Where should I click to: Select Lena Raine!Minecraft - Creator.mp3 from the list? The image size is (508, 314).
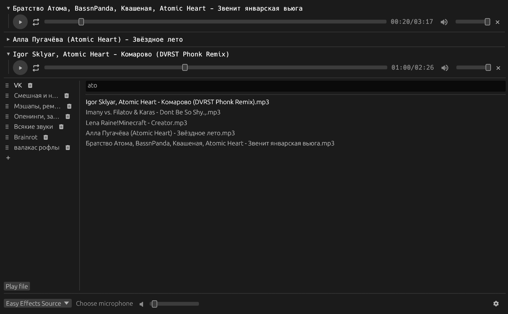coord(136,122)
